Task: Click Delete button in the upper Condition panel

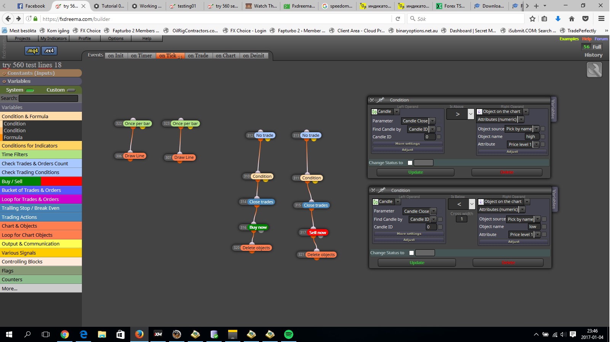Action: [x=507, y=172]
